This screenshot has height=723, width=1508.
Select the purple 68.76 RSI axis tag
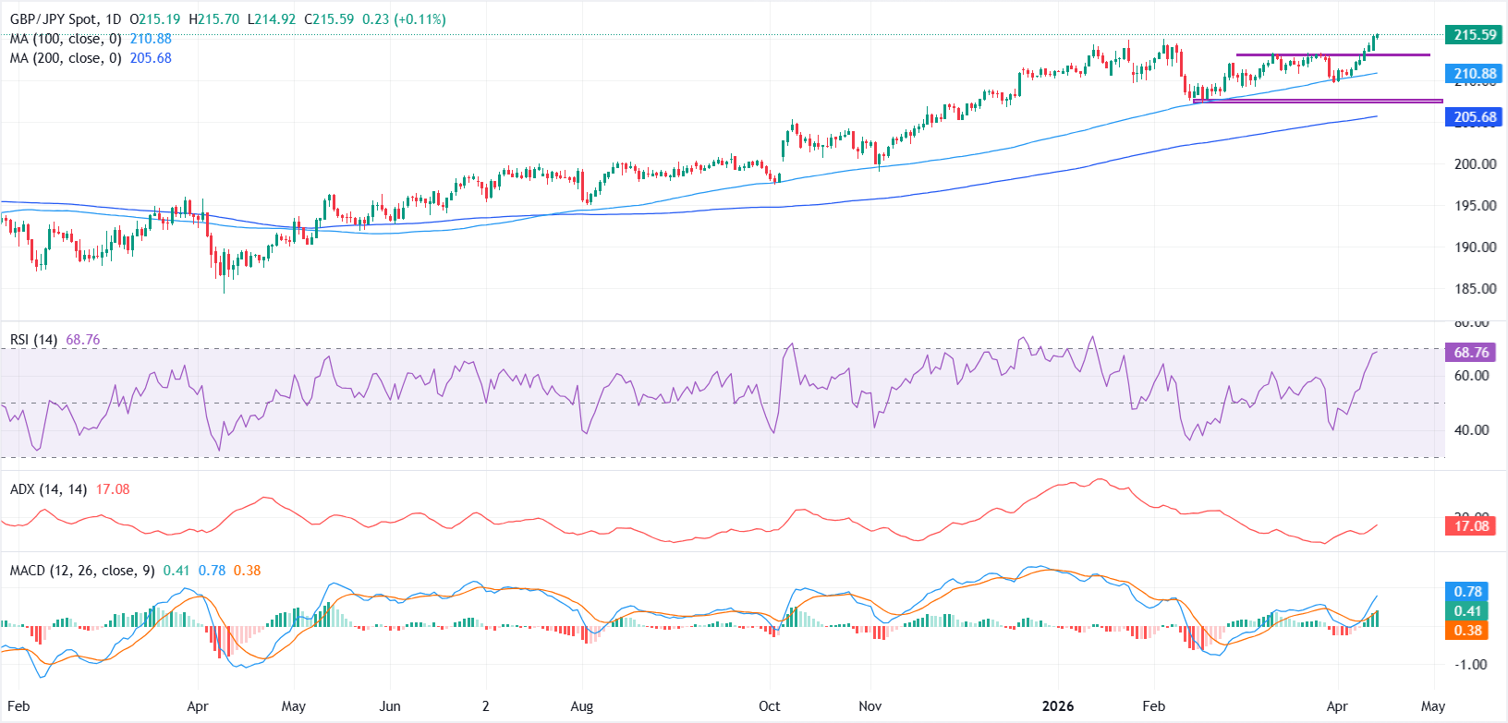point(1470,353)
